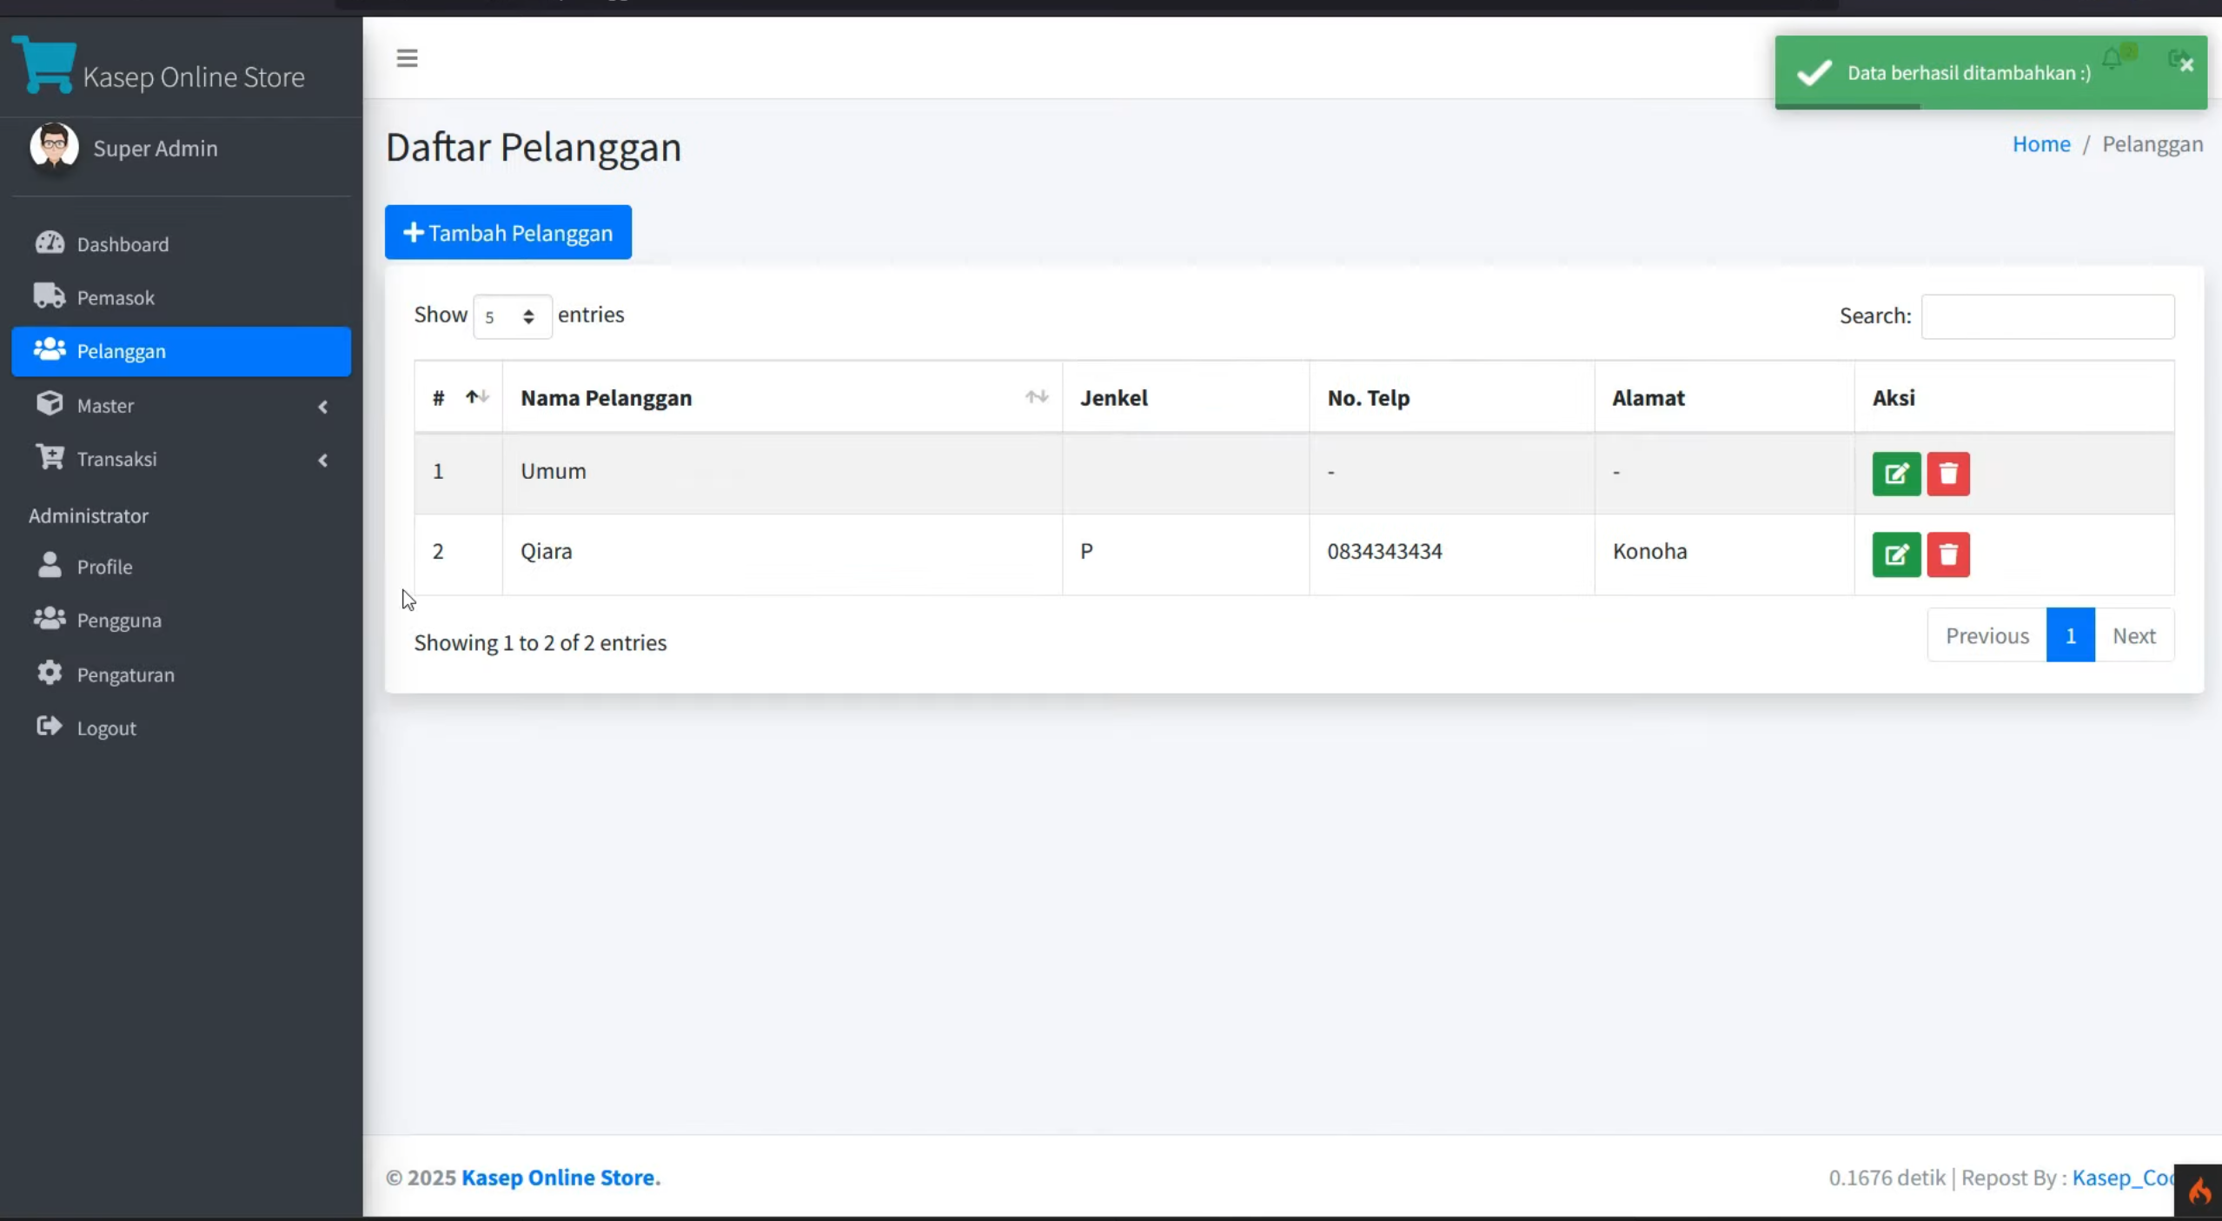Edit the Umum customer row

[1895, 474]
